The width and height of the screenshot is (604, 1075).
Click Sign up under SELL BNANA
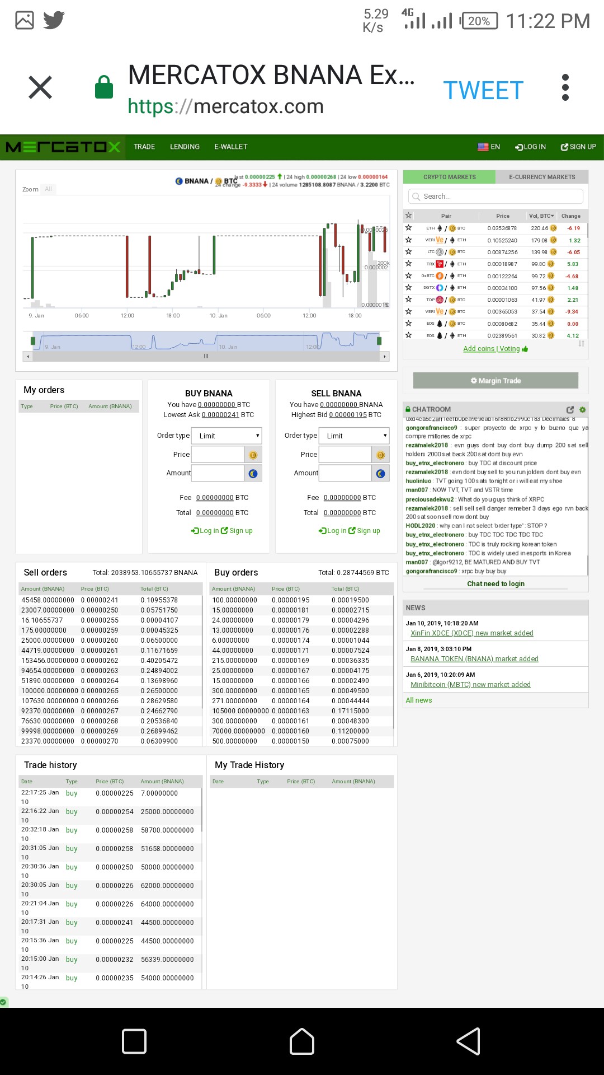click(x=364, y=531)
